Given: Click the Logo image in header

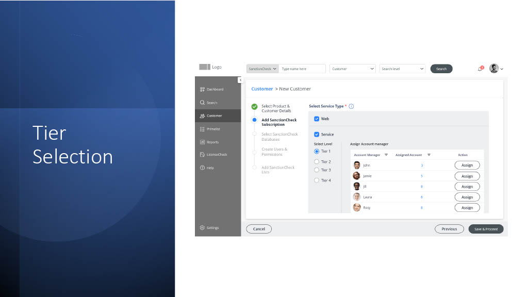Looking at the screenshot, I should (x=205, y=67).
